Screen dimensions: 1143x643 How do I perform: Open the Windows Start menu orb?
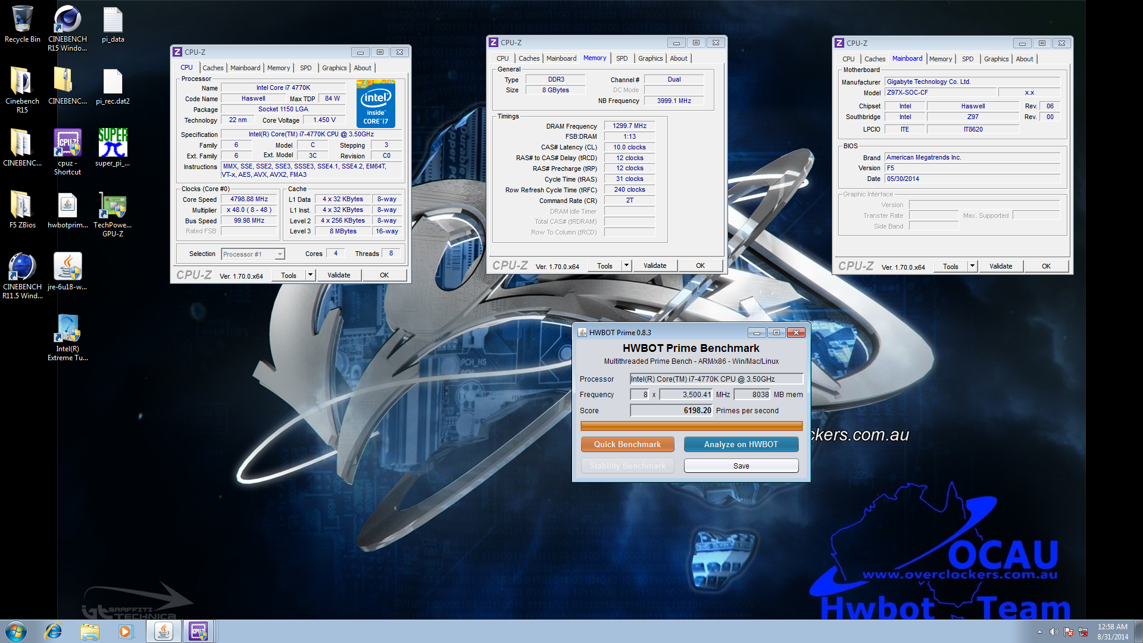[x=16, y=631]
